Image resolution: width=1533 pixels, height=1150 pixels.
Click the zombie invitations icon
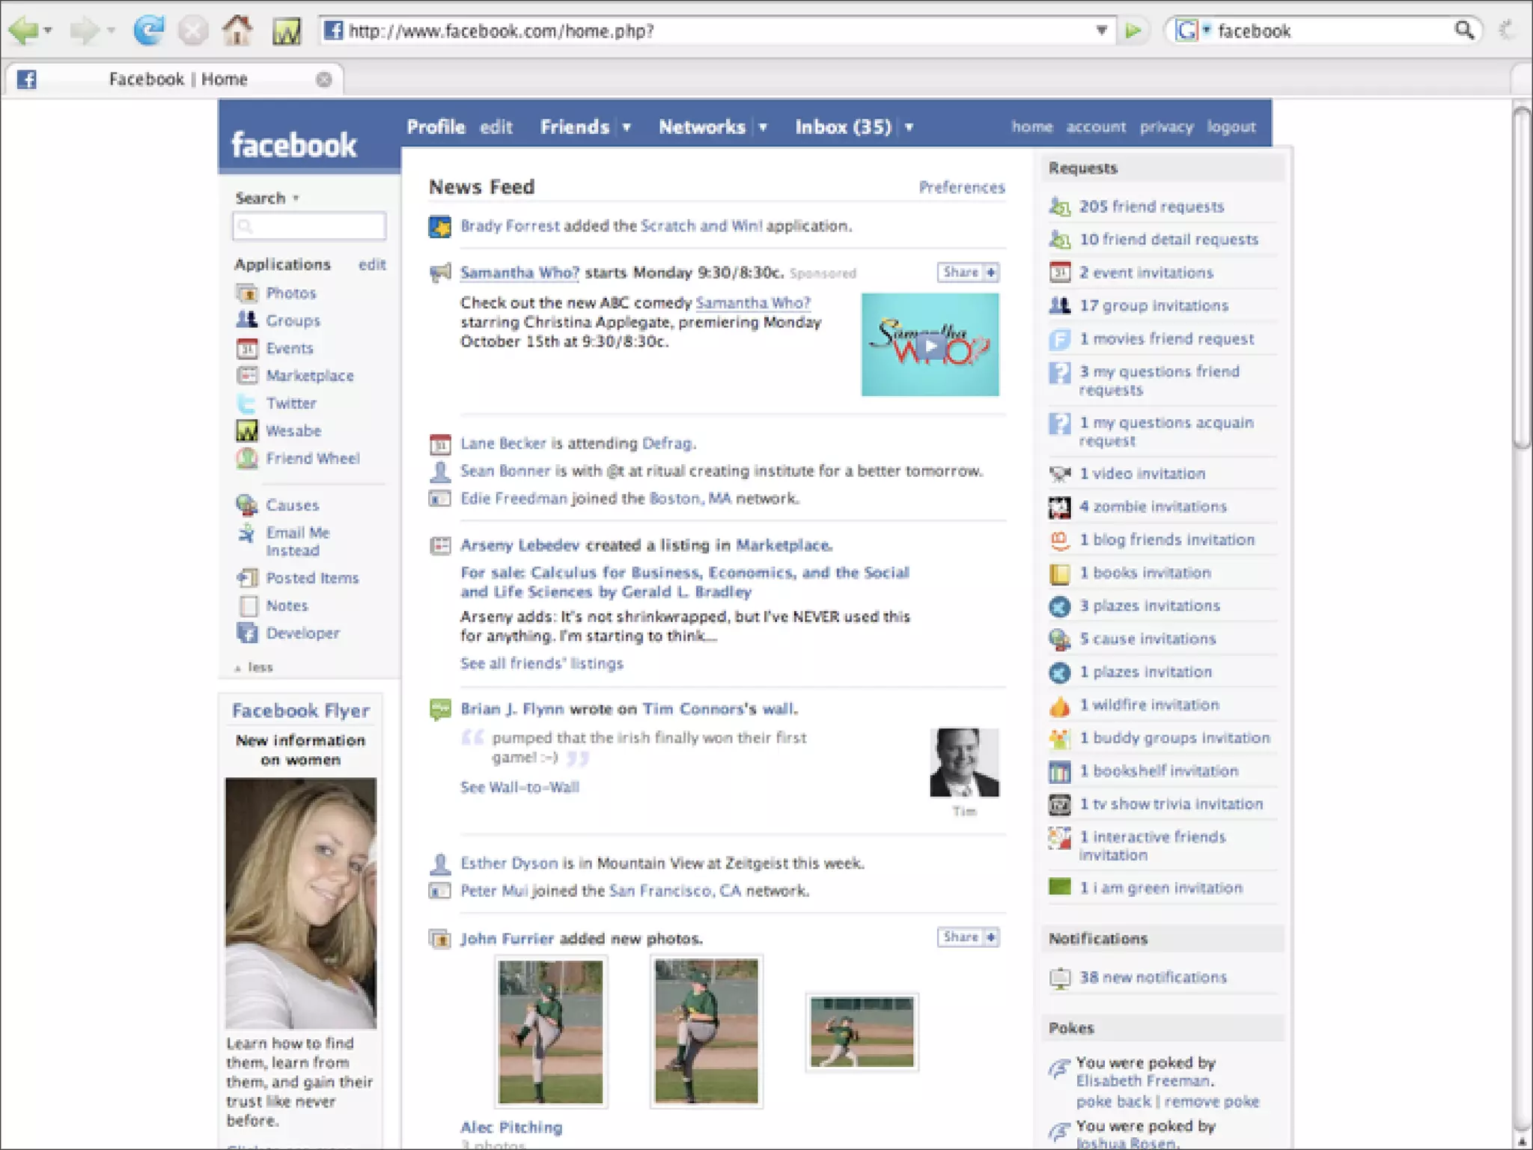pos(1060,507)
